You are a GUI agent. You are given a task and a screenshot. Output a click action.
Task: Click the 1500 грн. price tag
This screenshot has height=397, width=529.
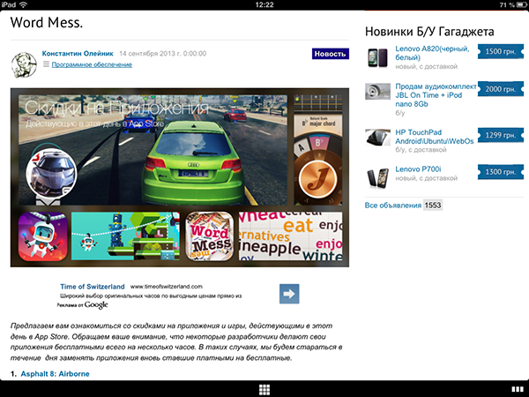tap(501, 52)
